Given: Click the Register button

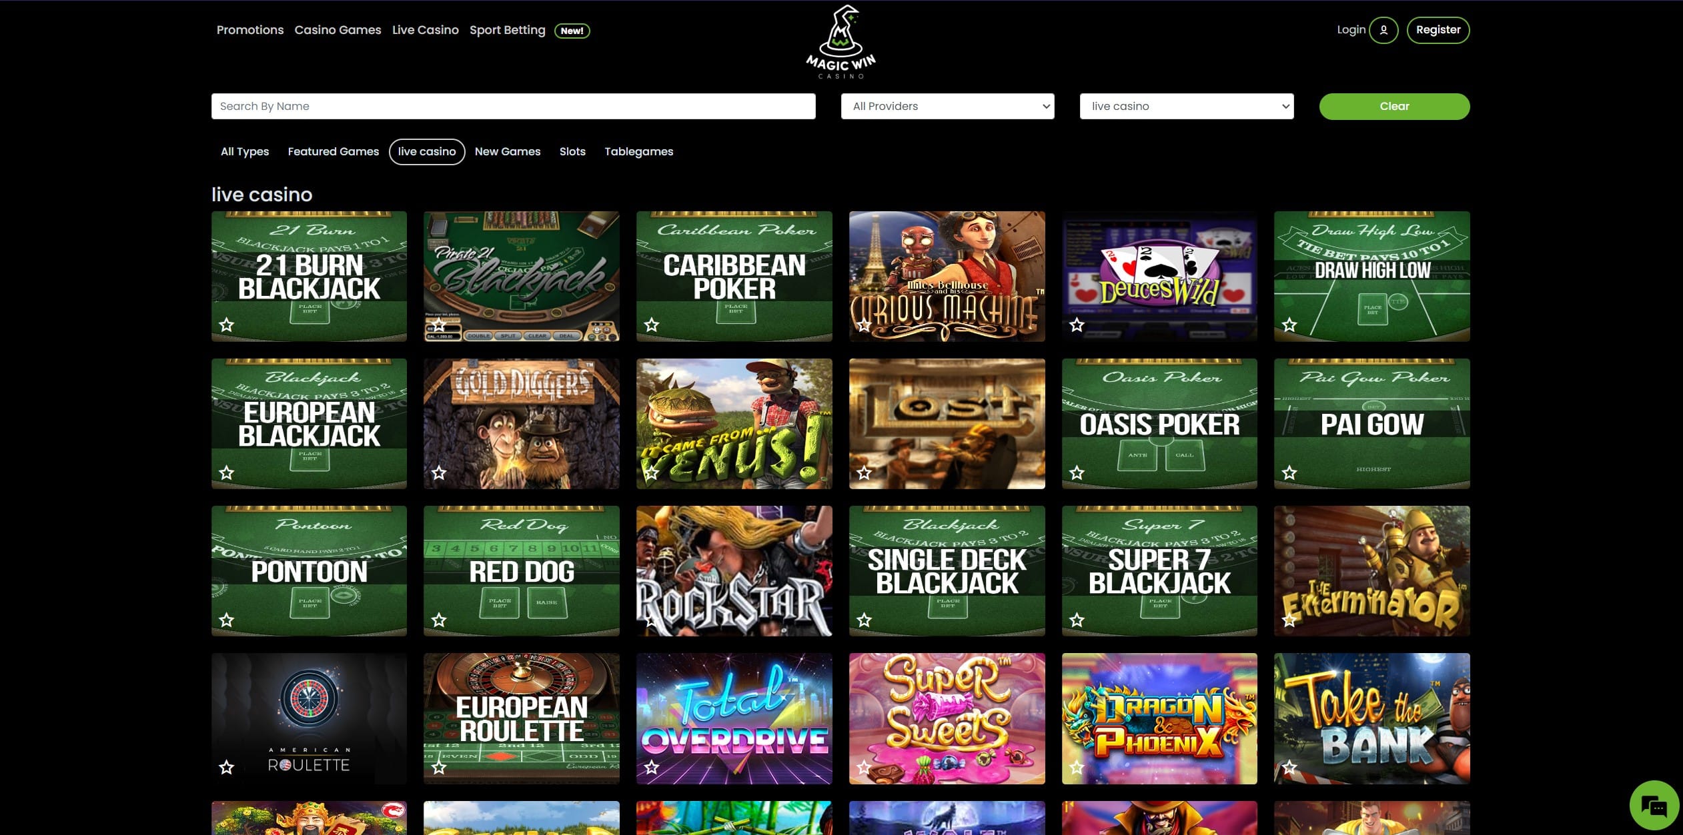Looking at the screenshot, I should (x=1438, y=30).
